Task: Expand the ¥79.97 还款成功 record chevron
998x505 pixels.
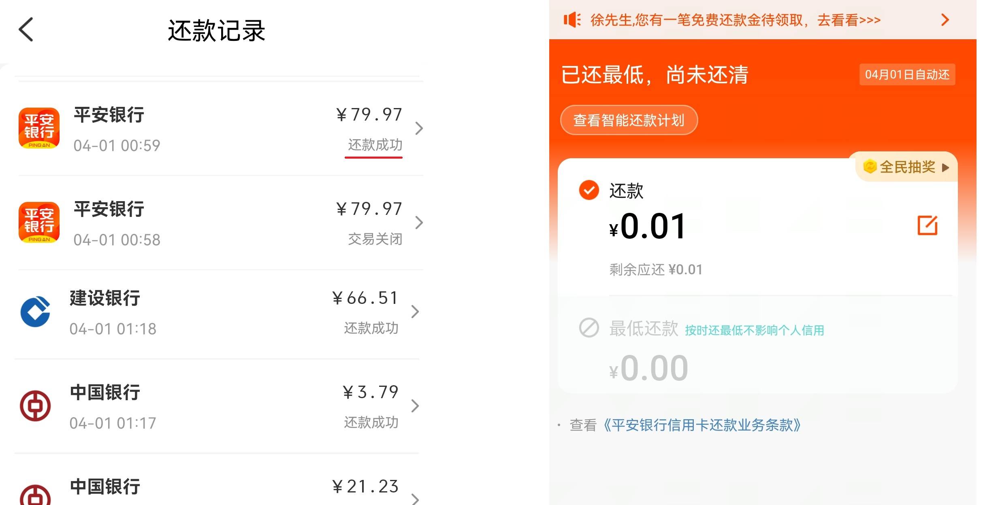Action: click(419, 128)
